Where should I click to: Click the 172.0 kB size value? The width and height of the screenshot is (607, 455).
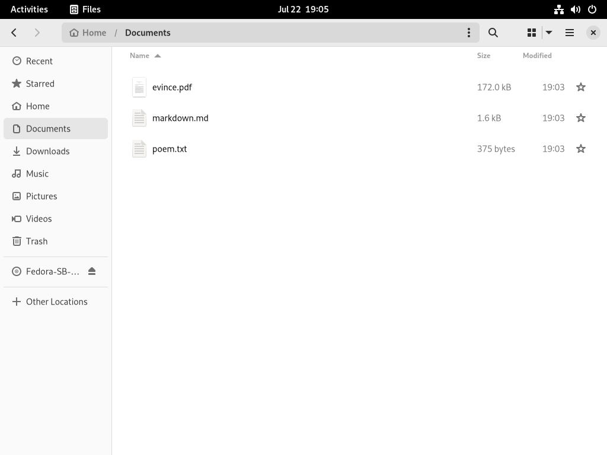point(494,87)
